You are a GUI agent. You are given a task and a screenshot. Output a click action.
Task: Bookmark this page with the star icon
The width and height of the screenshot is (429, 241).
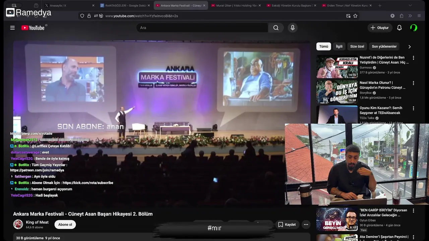[x=355, y=16]
